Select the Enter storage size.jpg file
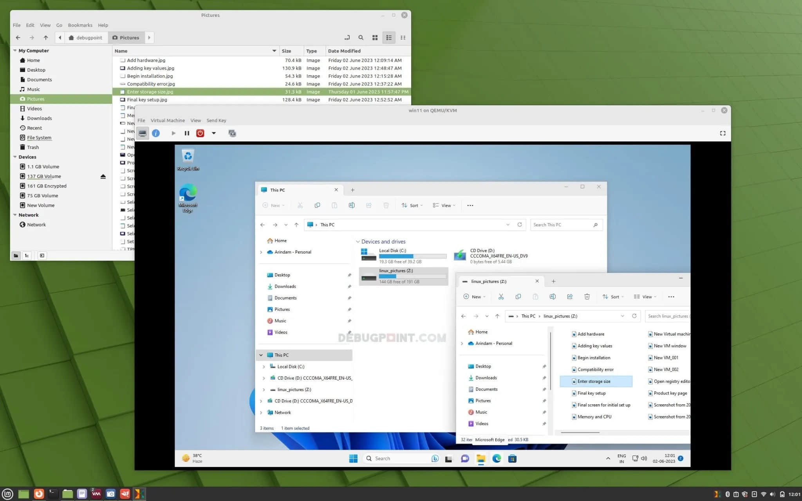 [150, 92]
